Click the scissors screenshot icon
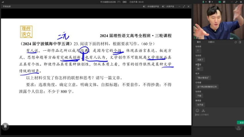 203,110
